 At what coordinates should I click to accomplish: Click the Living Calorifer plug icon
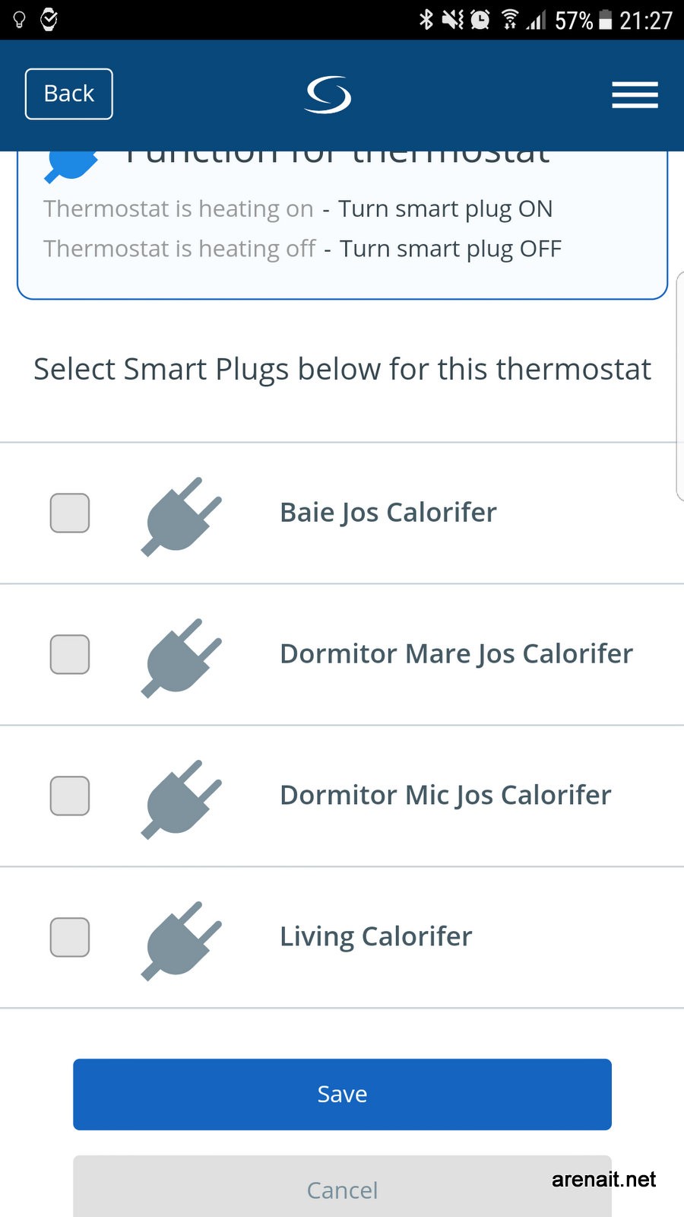tap(181, 940)
